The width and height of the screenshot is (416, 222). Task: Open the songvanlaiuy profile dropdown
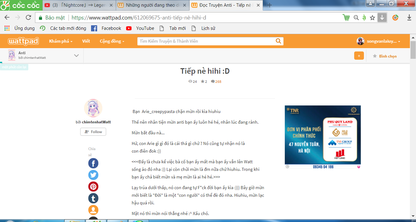point(384,41)
